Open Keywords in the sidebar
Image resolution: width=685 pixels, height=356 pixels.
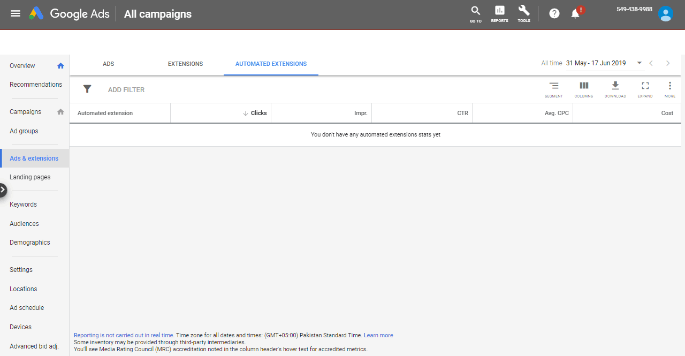click(23, 204)
